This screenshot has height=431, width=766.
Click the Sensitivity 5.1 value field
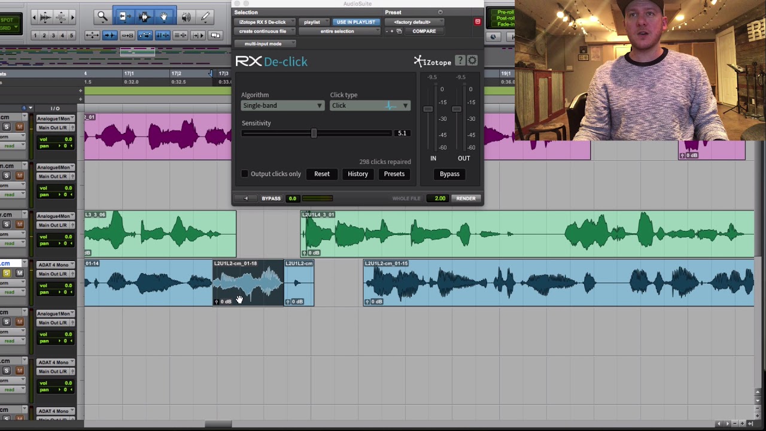(x=402, y=133)
